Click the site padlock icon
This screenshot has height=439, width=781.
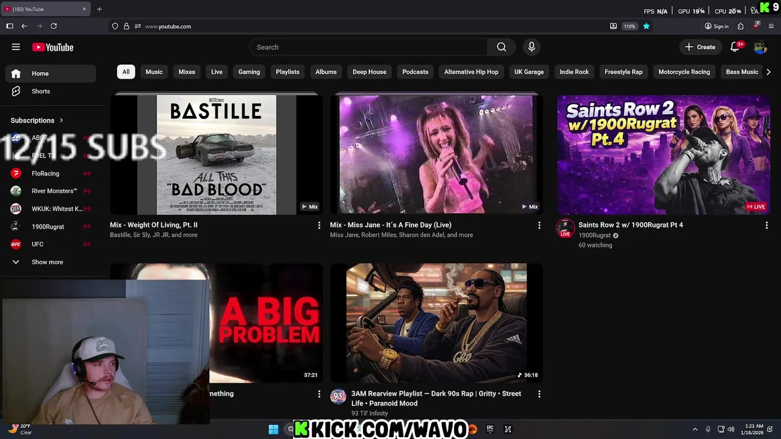tap(126, 26)
